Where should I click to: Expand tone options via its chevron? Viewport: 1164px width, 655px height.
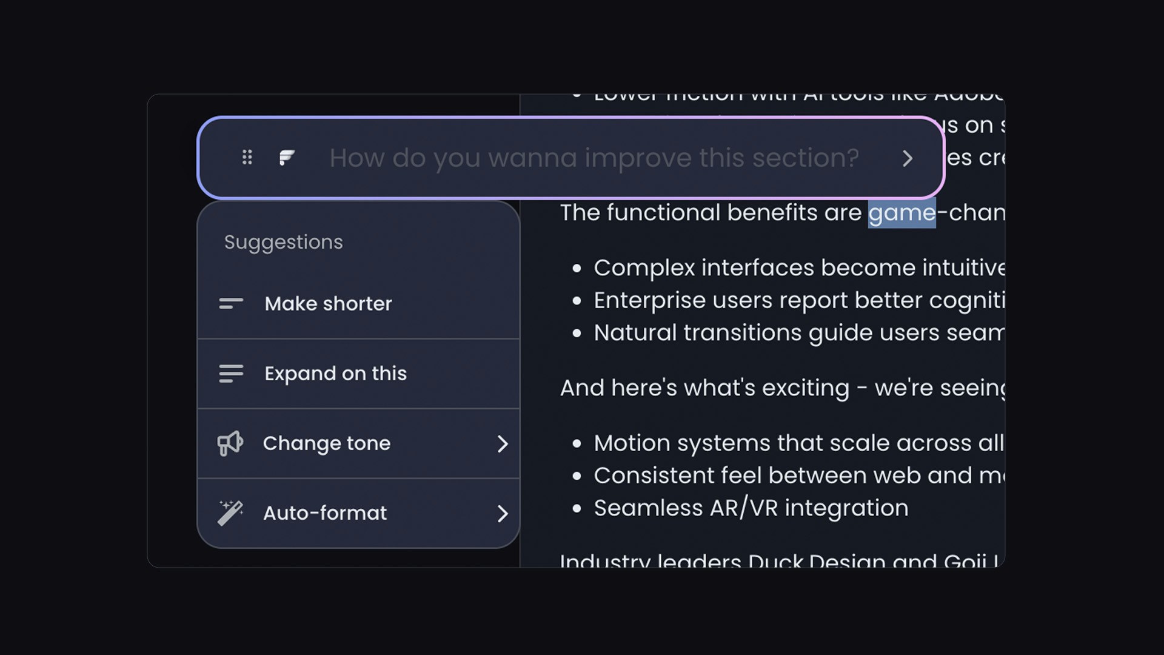tap(503, 443)
